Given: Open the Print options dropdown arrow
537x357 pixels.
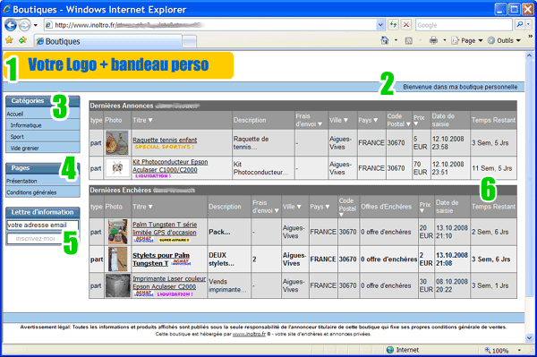Looking at the screenshot, I should point(445,40).
